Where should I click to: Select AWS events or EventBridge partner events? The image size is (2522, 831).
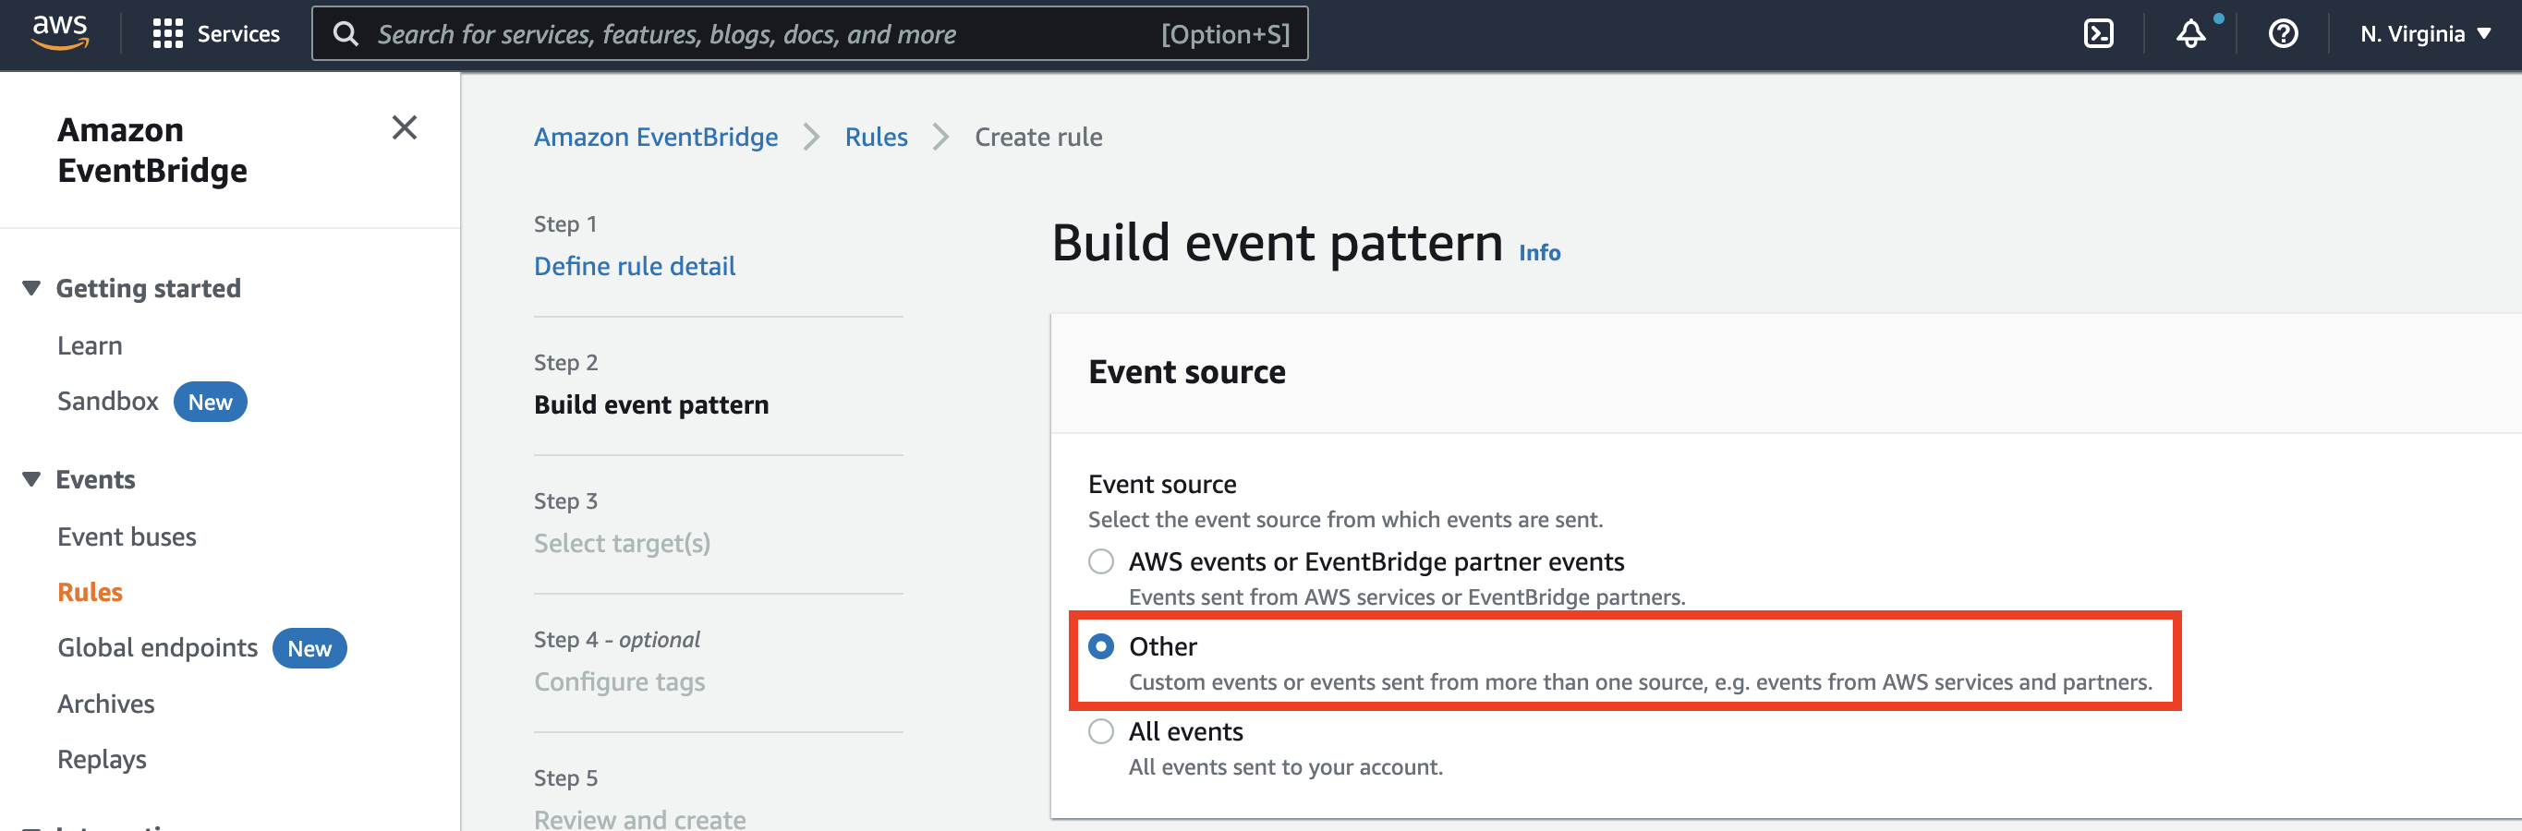click(1101, 561)
